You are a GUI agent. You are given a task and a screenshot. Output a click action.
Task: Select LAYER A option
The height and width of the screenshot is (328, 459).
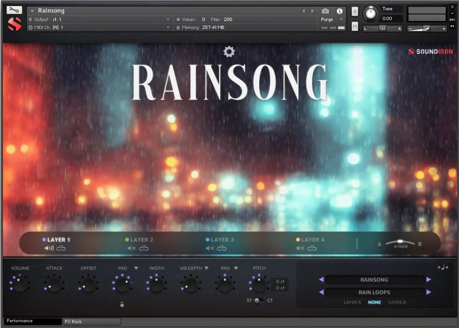coord(352,302)
